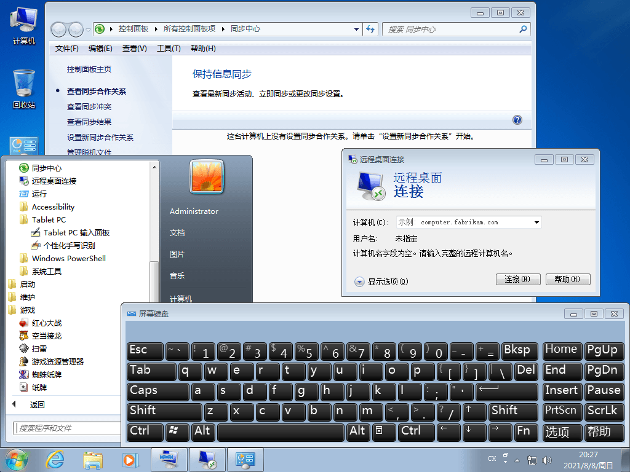Screen dimensions: 630x472
Task: Open Internet Explorer from the taskbar
Action: point(54,459)
